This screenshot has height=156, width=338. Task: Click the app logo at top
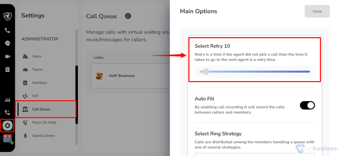(x=8, y=16)
